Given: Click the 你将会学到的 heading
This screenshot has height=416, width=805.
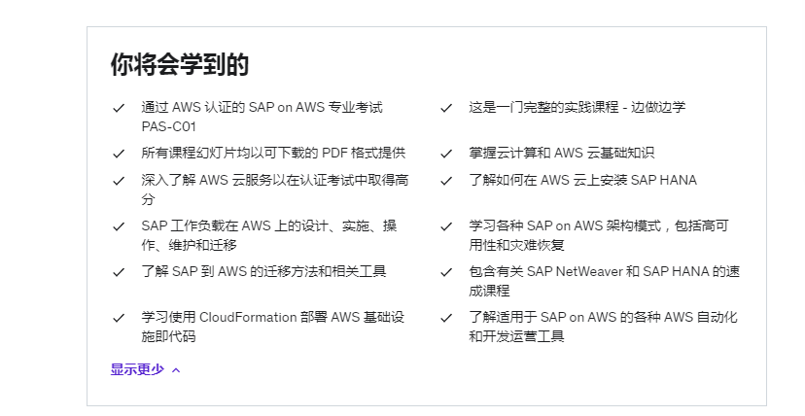Looking at the screenshot, I should coord(180,64).
